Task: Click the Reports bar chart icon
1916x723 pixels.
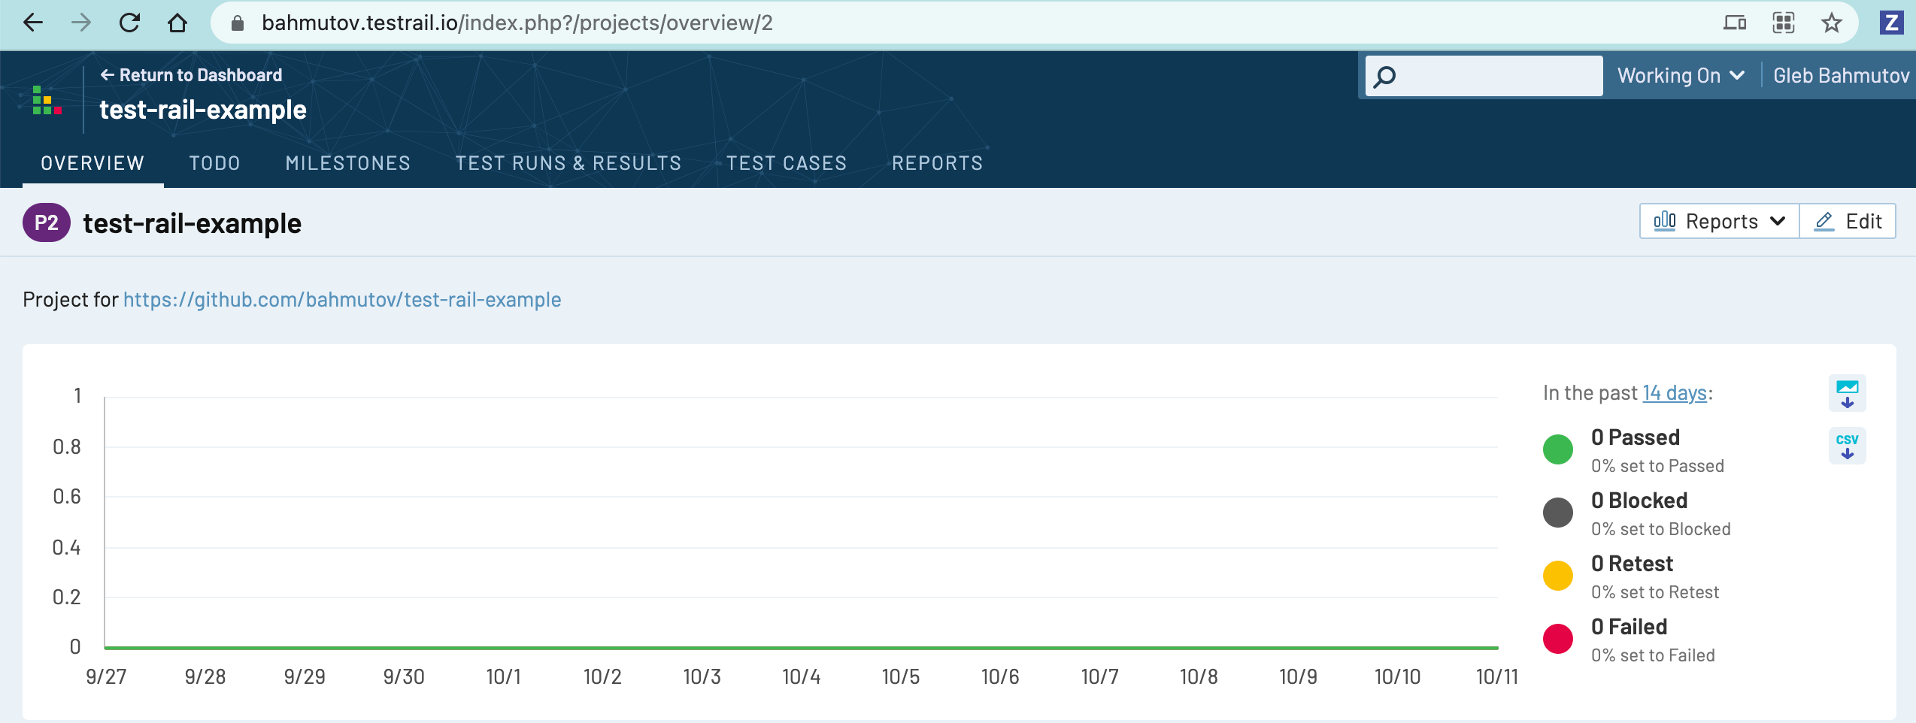Action: pos(1666,221)
